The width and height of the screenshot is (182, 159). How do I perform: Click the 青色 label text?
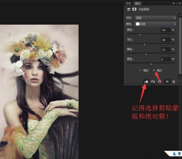point(130,30)
